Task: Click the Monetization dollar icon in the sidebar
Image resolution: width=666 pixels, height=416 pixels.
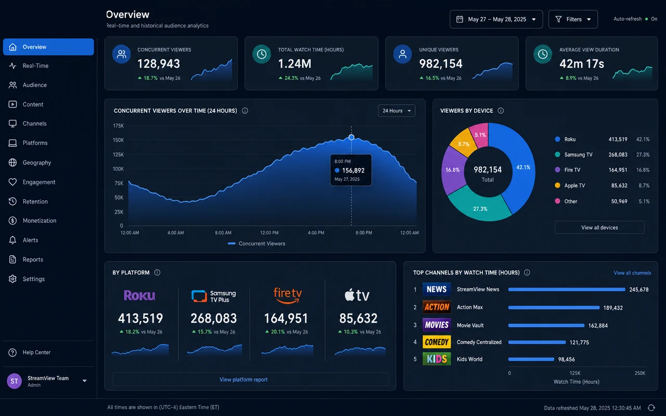Action: pyautogui.click(x=13, y=221)
